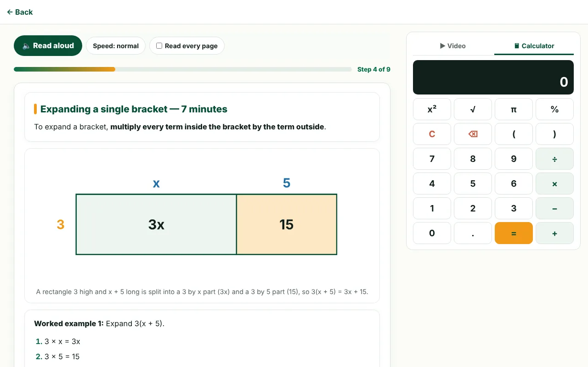
Task: Tap the minus operator key
Action: pyautogui.click(x=554, y=208)
